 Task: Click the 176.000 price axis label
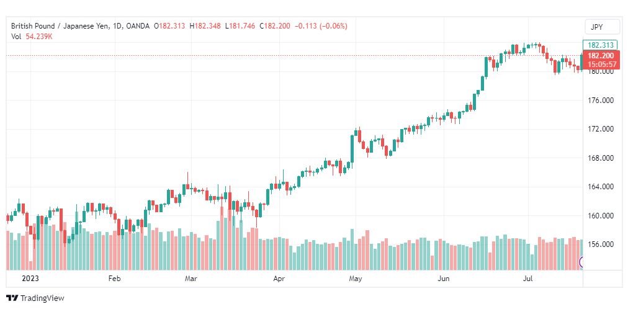(601, 101)
